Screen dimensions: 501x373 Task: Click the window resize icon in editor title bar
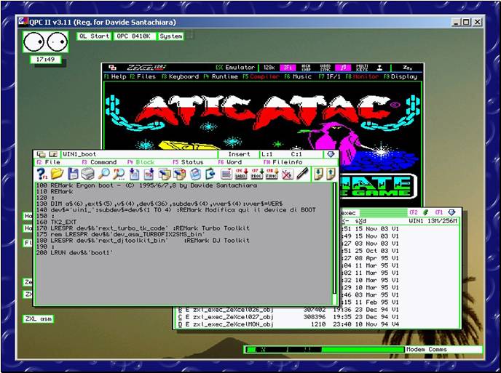click(53, 154)
